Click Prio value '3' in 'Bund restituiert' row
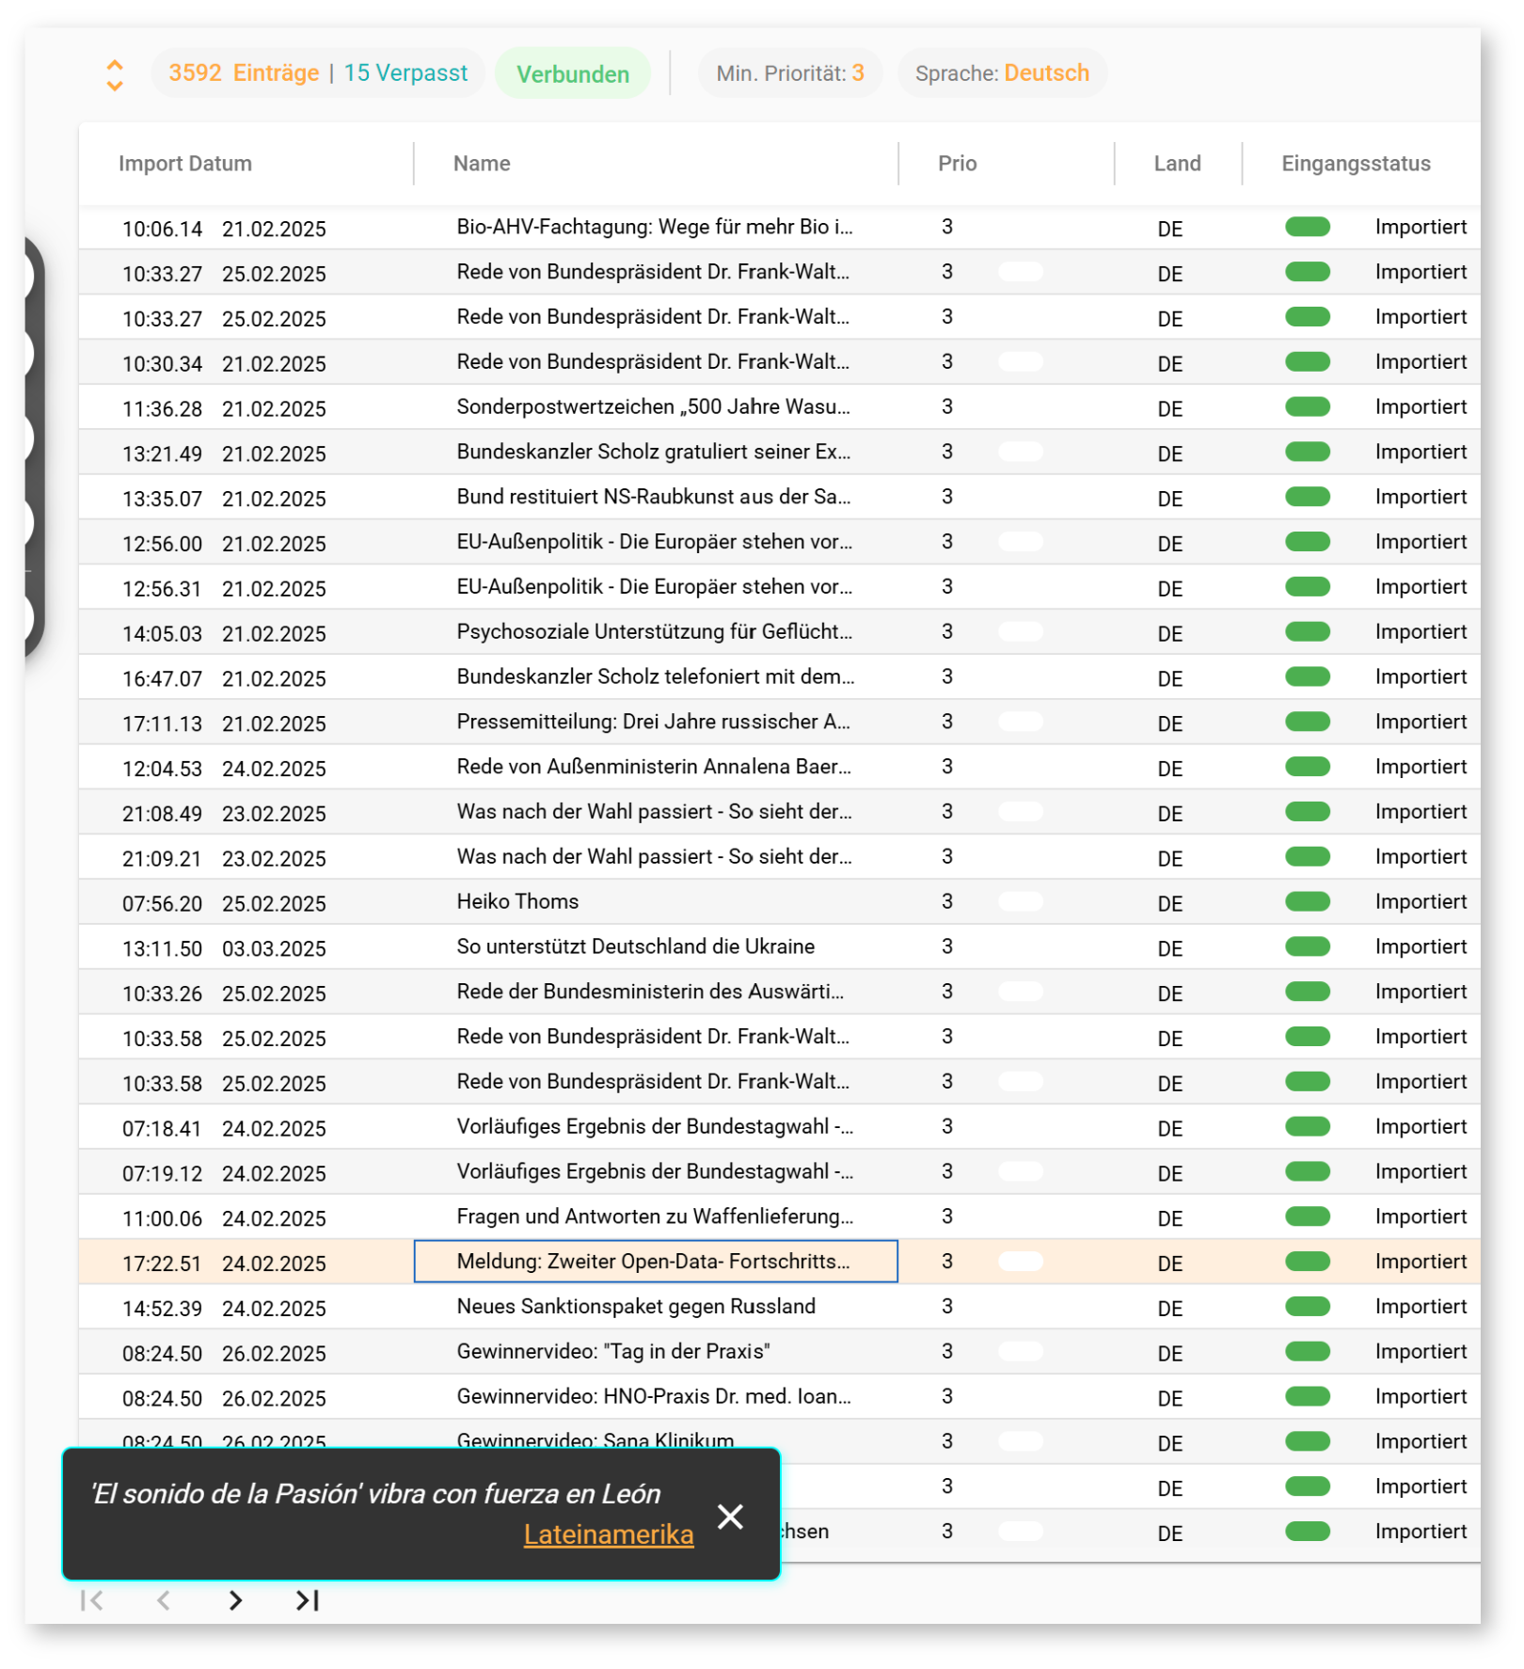This screenshot has height=1669, width=1524. 947,497
